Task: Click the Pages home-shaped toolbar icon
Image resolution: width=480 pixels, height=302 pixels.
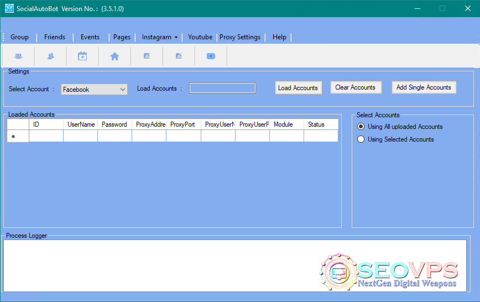Action: pos(114,56)
